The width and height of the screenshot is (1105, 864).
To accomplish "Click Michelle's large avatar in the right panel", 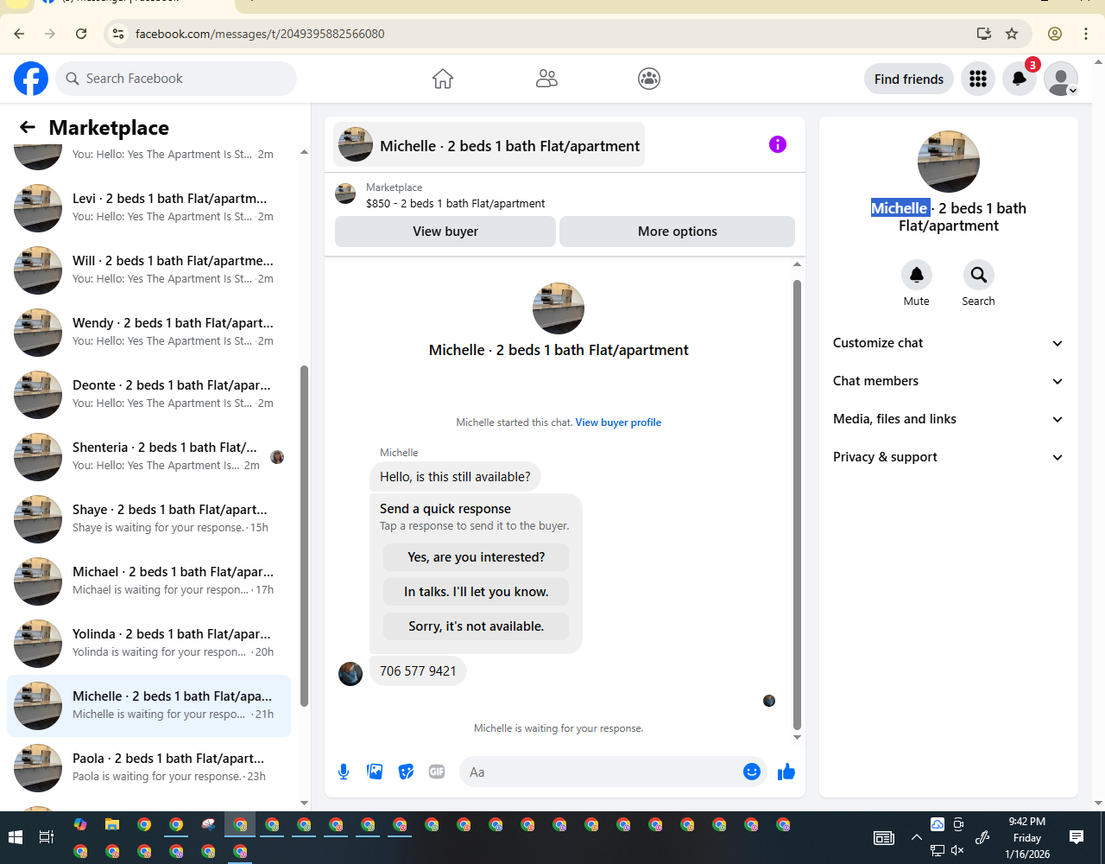I will [948, 162].
